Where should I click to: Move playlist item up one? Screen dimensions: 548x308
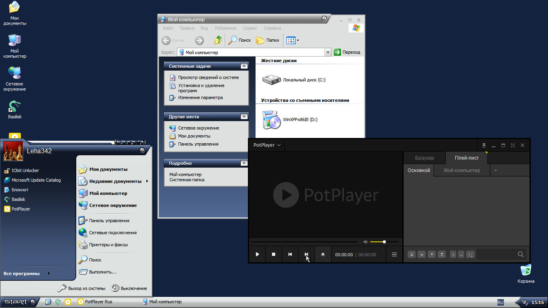pyautogui.click(x=422, y=254)
